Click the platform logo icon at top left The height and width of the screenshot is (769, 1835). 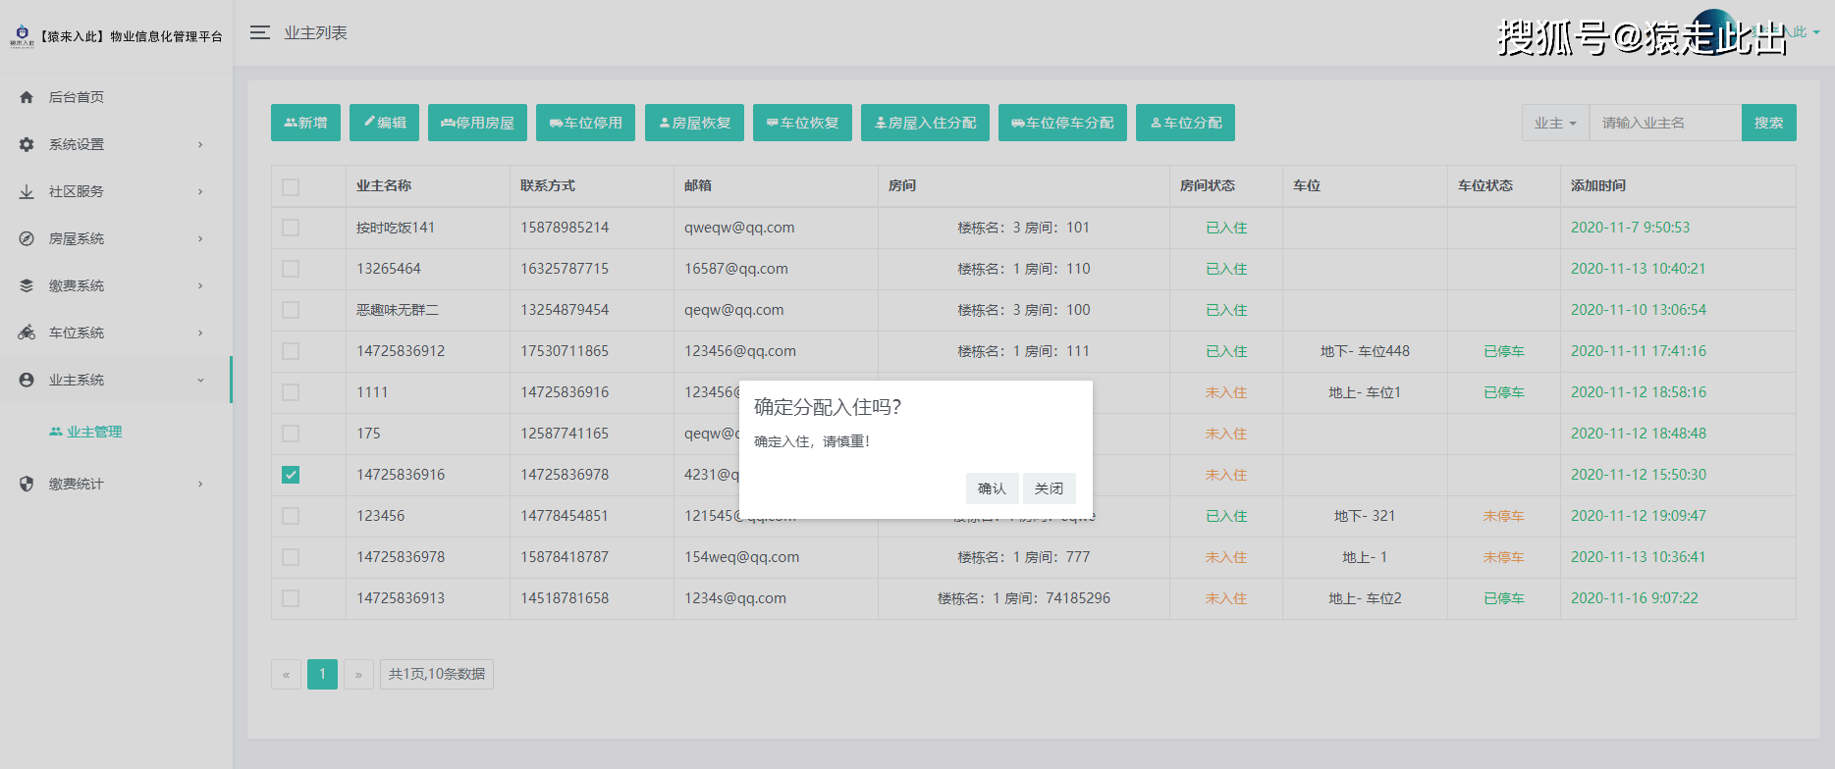[x=22, y=36]
